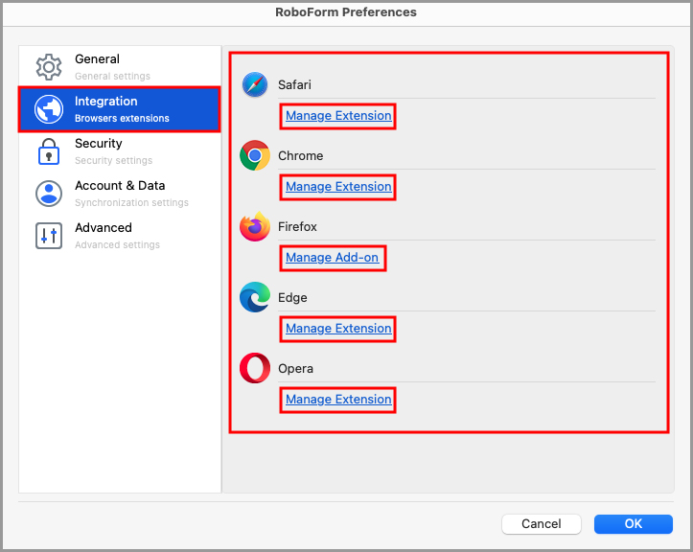Open Manage Extension link under Opera
The height and width of the screenshot is (552, 693).
point(338,399)
